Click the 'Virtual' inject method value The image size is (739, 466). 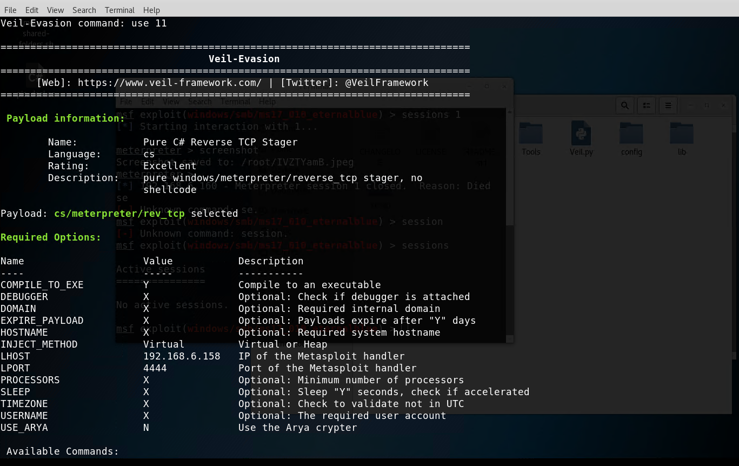pos(164,344)
